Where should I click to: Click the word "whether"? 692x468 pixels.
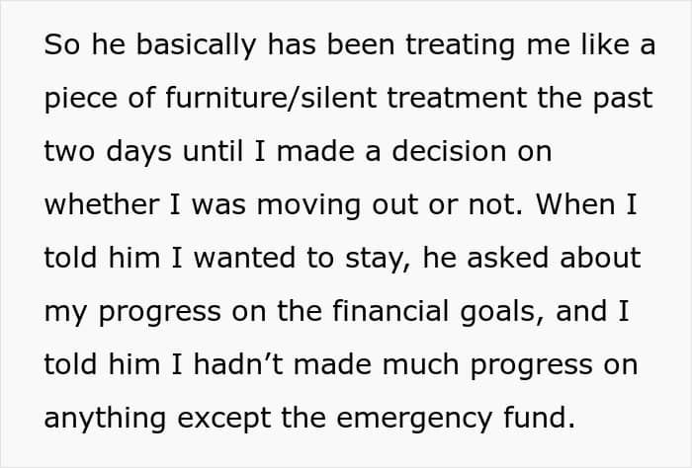102,205
